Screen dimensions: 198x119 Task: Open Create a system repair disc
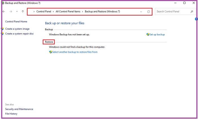20,34
